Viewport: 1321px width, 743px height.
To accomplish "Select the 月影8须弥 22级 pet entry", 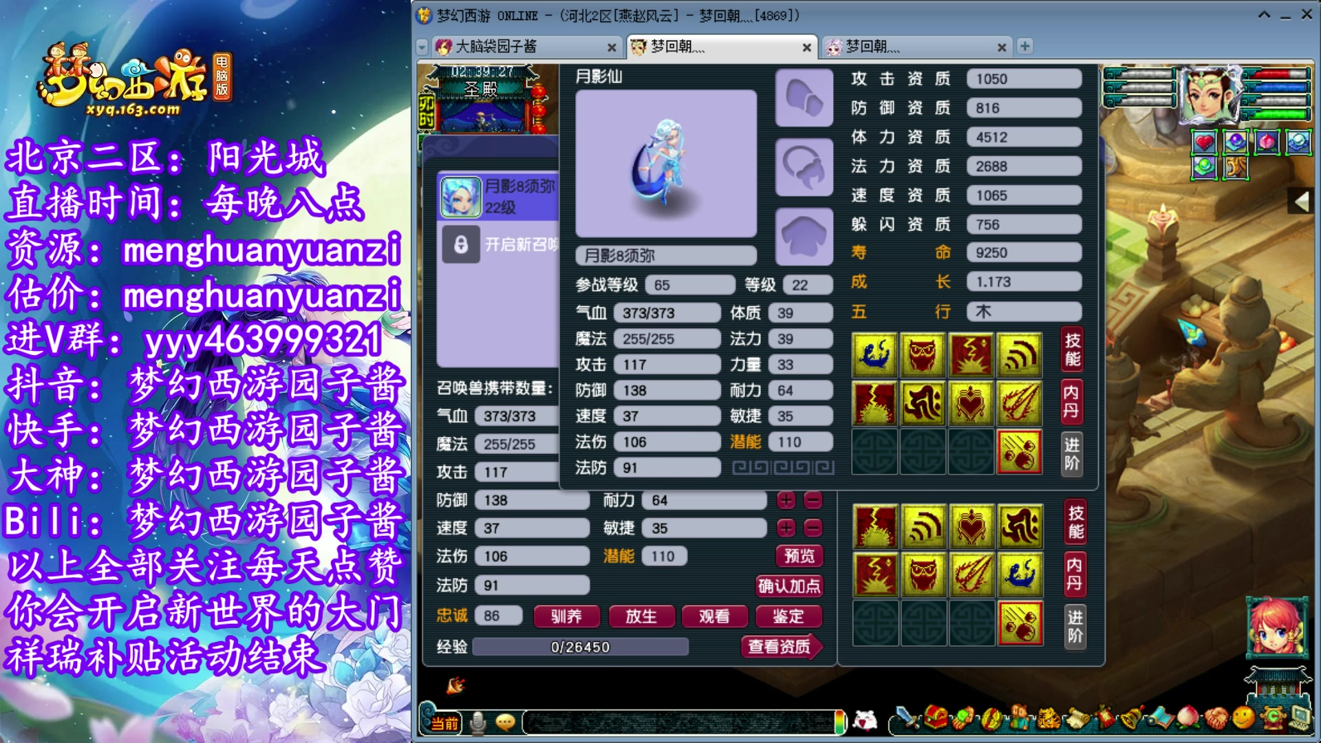I will 499,197.
